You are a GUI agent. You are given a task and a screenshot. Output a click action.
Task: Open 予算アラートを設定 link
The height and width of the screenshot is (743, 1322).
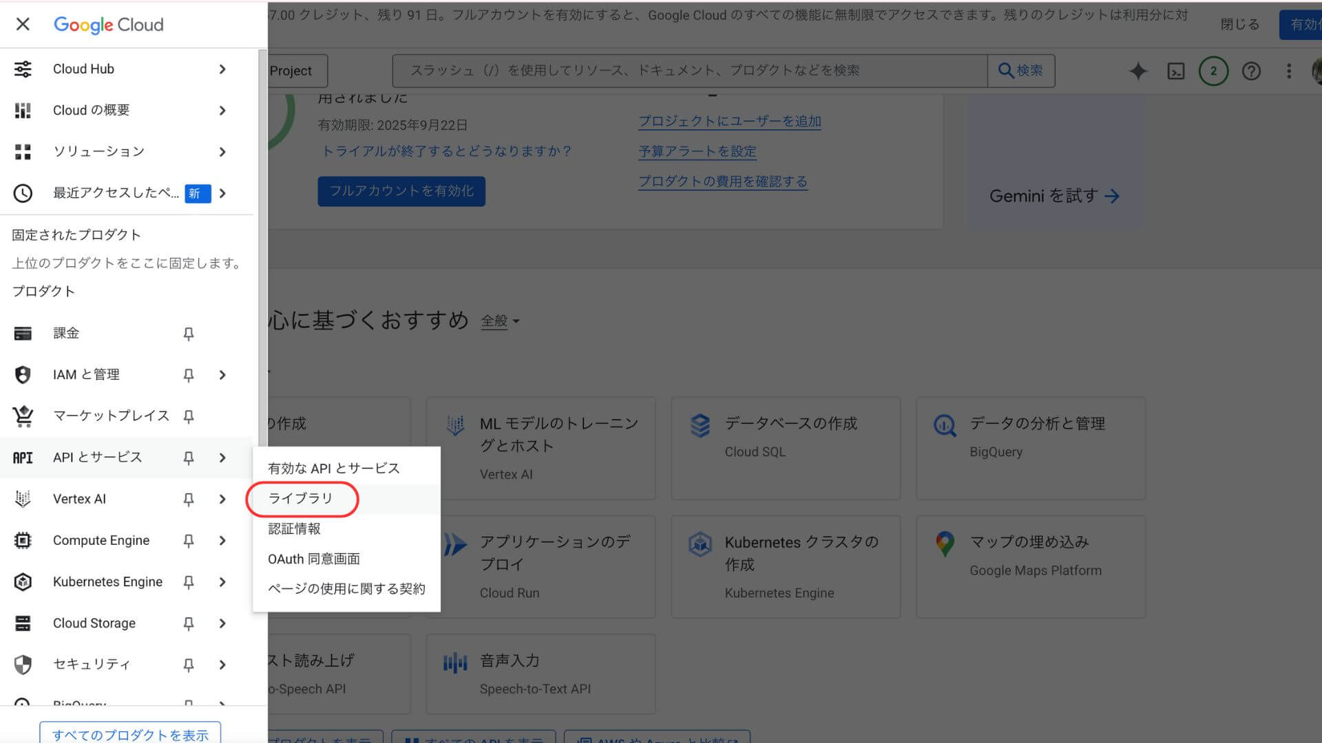click(697, 151)
